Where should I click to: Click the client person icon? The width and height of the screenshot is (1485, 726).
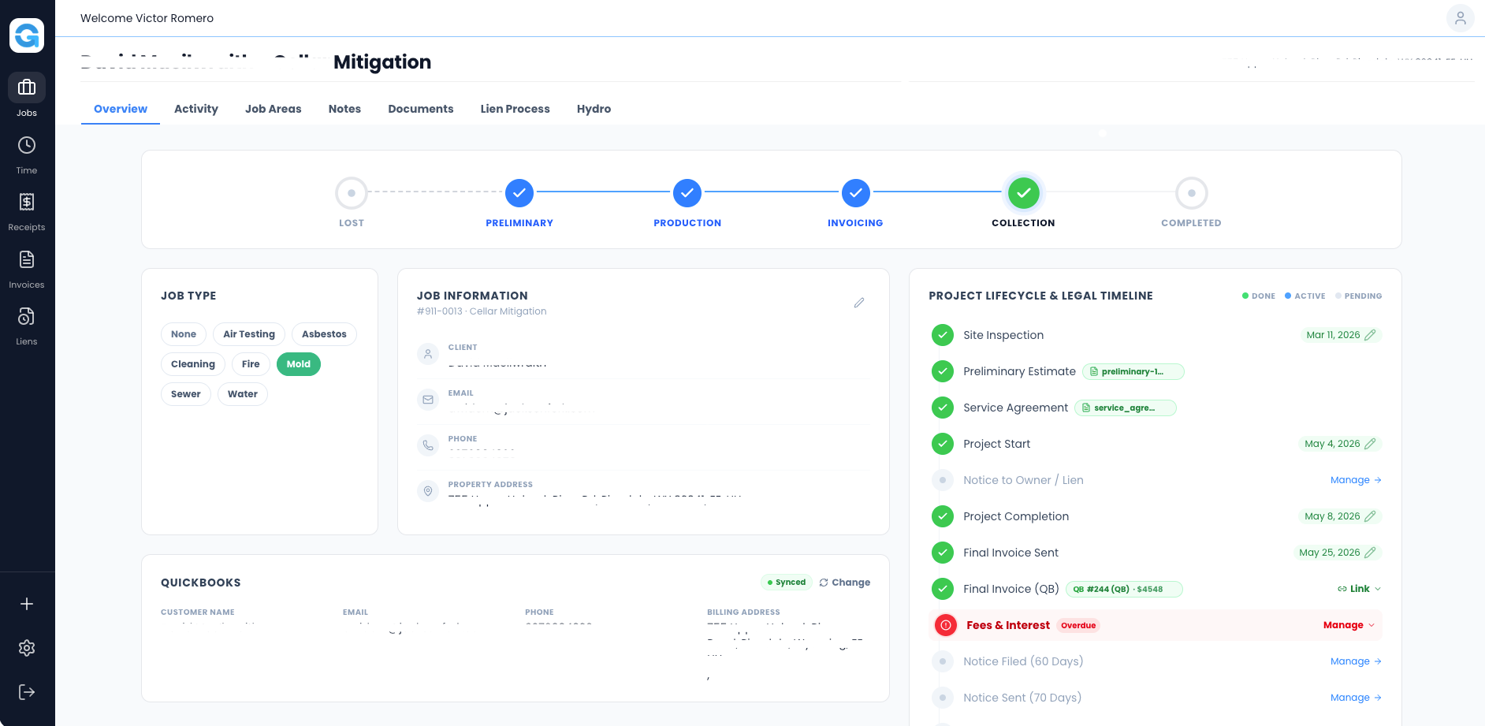click(428, 354)
